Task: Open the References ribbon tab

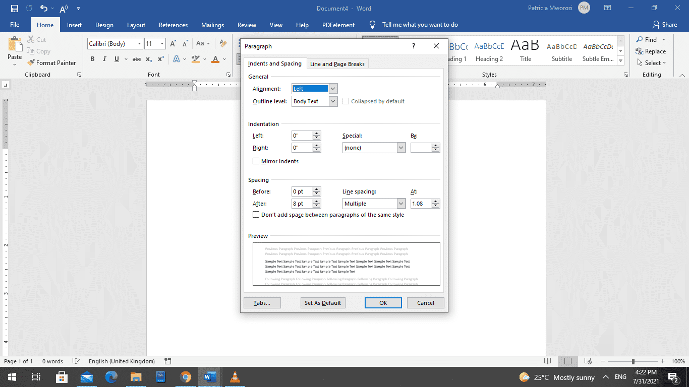Action: [173, 24]
